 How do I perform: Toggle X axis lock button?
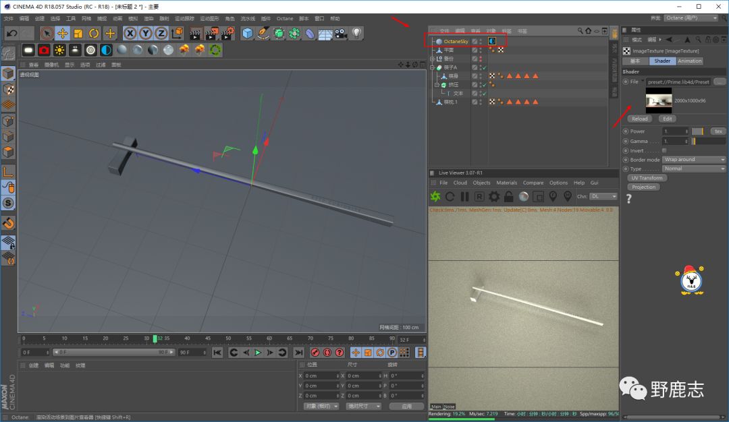(x=130, y=33)
